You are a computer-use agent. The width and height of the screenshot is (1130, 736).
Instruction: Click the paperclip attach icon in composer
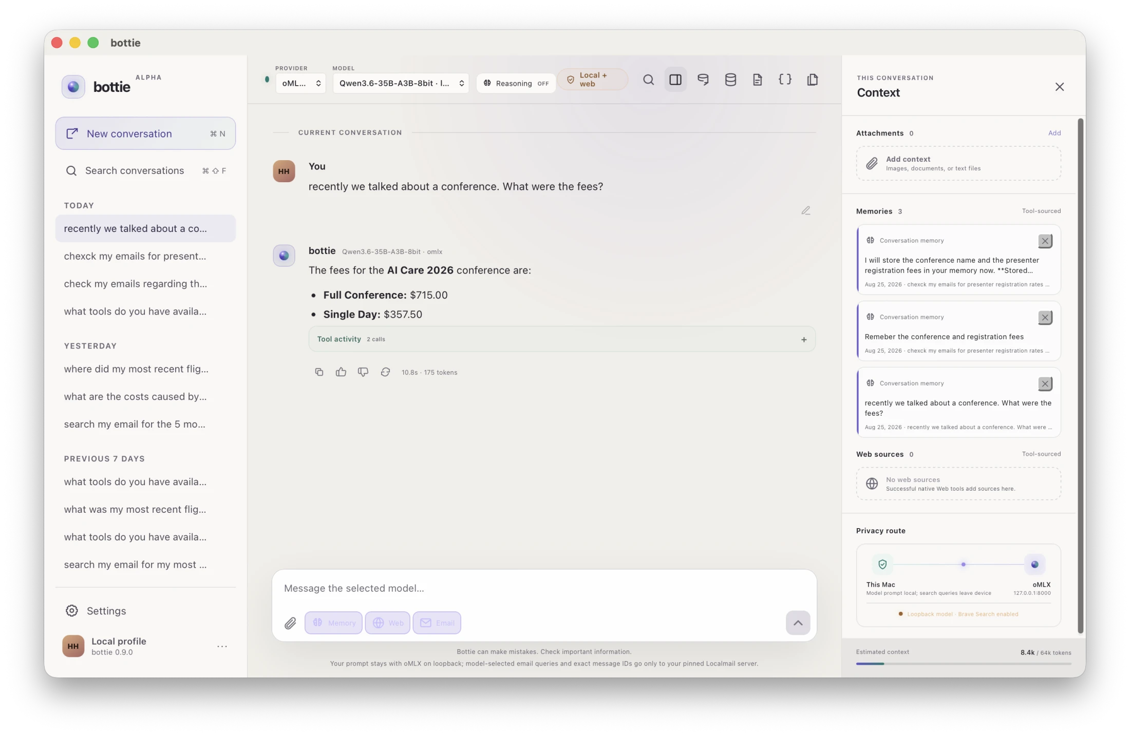pyautogui.click(x=290, y=623)
